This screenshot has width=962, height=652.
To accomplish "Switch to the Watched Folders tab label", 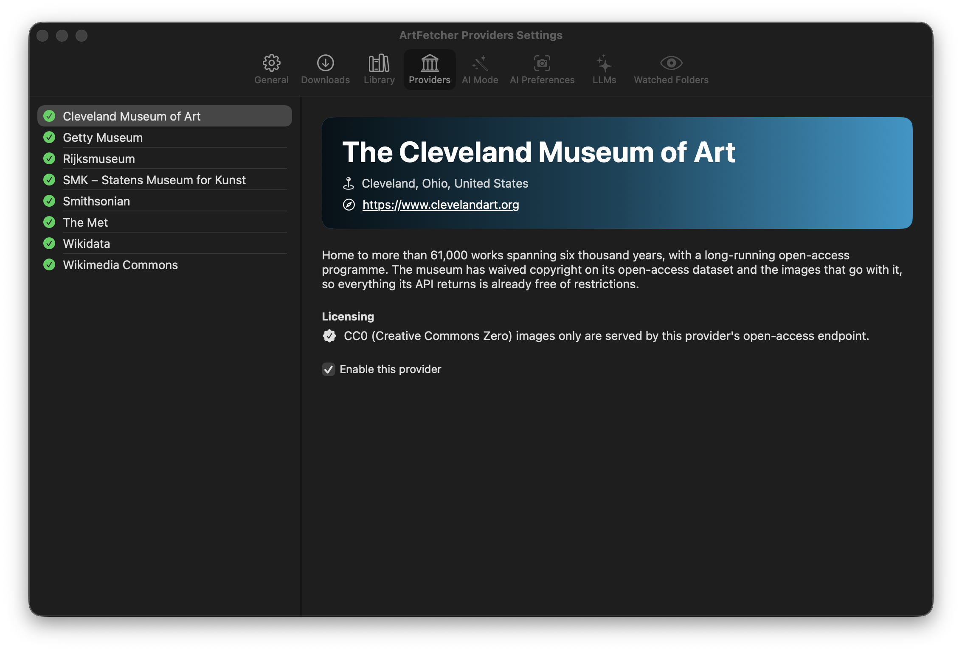I will [671, 80].
